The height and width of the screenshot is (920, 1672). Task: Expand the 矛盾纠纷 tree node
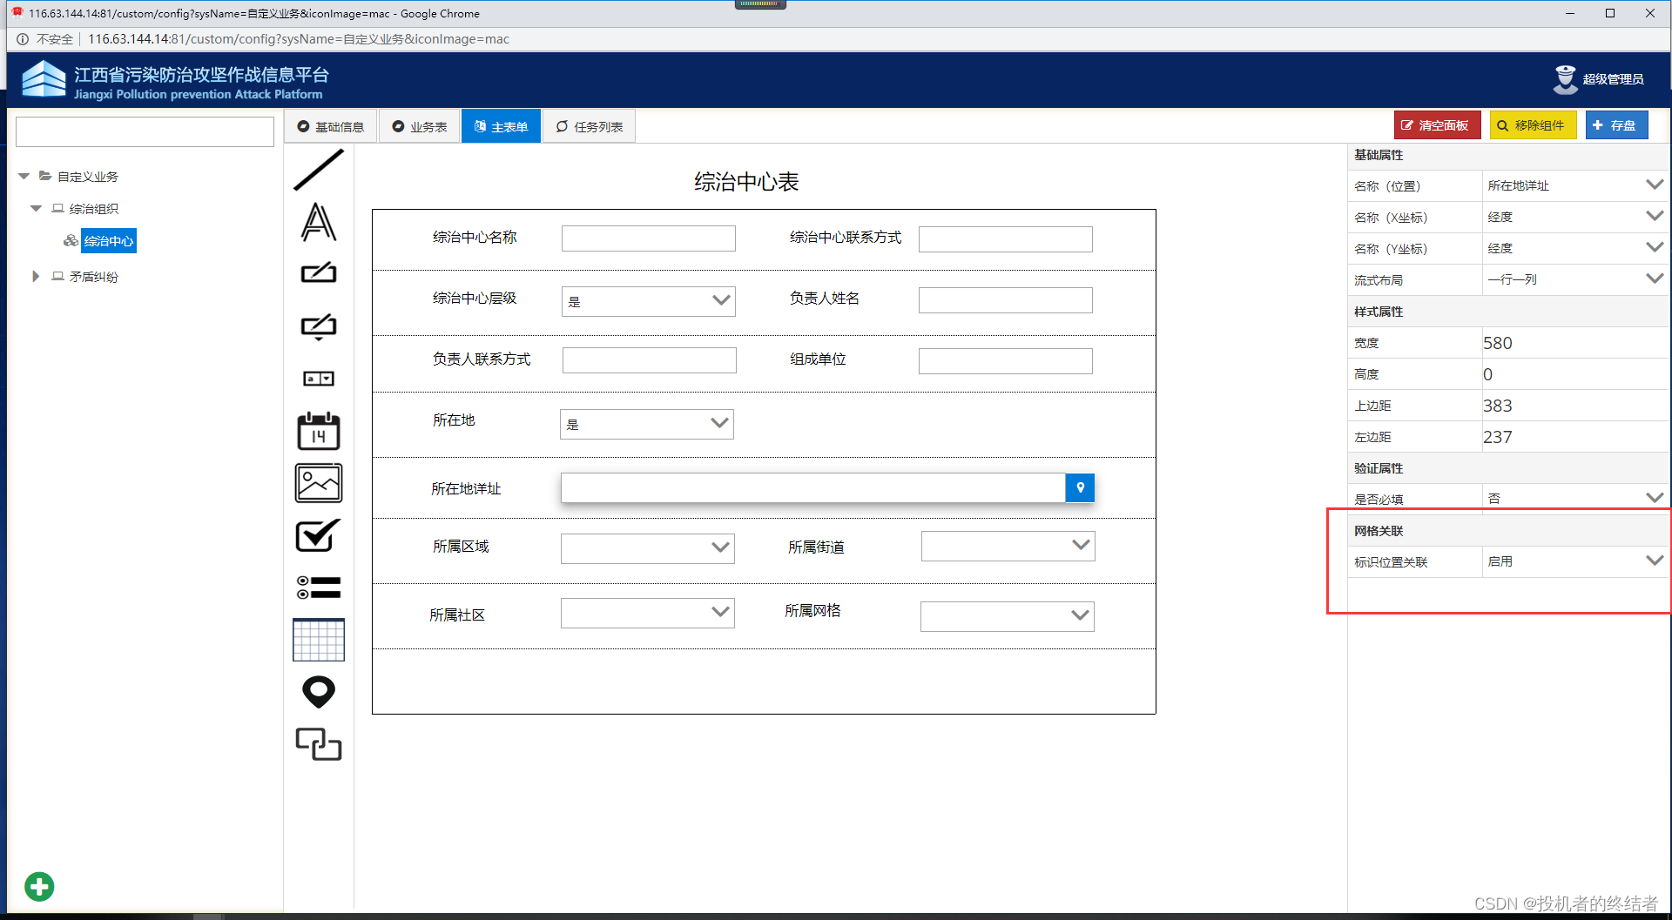[x=36, y=276]
